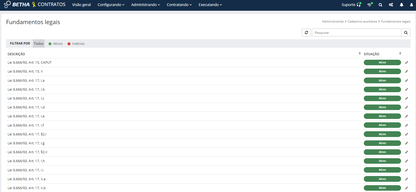Edit row Art. 17, §2.I pencil icon
This screenshot has height=192, width=416.
tap(407, 134)
